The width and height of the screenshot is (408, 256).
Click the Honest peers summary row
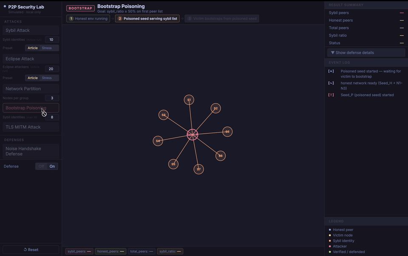click(366, 20)
